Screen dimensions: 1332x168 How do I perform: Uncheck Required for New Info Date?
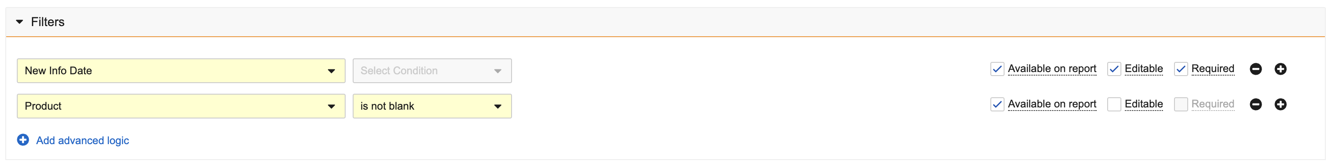pos(1181,69)
